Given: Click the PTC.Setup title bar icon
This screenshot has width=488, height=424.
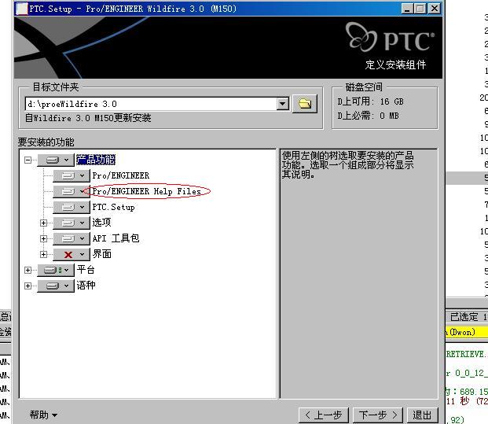Looking at the screenshot, I should (x=21, y=9).
